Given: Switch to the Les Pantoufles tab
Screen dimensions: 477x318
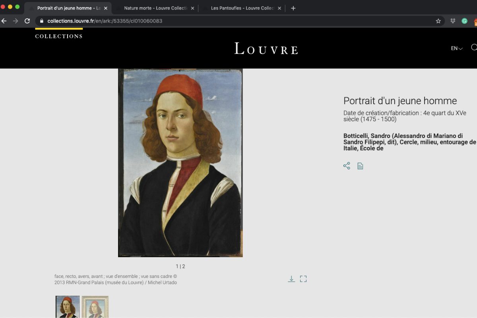Looking at the screenshot, I should pyautogui.click(x=242, y=8).
